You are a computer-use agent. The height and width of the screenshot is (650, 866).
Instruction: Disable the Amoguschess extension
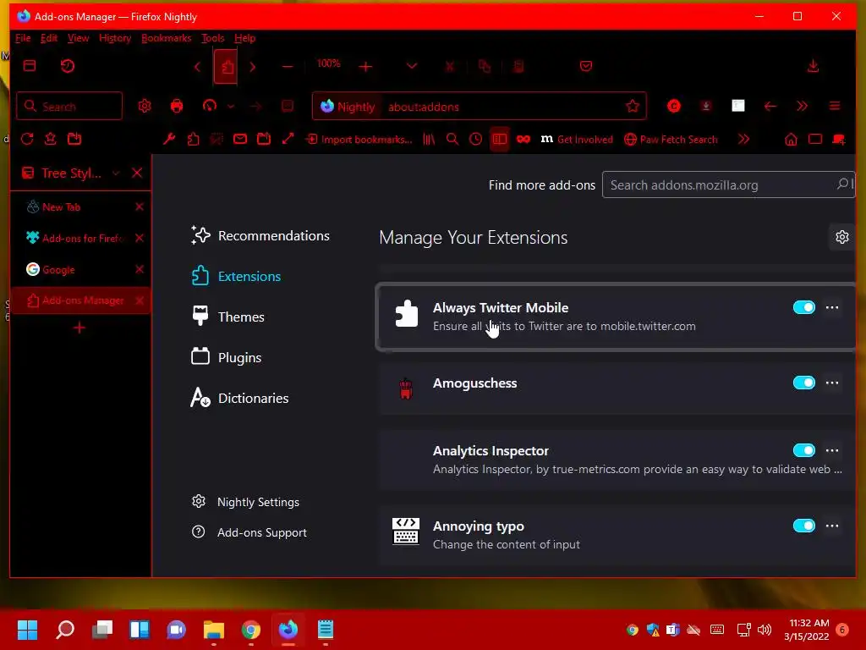(x=803, y=383)
